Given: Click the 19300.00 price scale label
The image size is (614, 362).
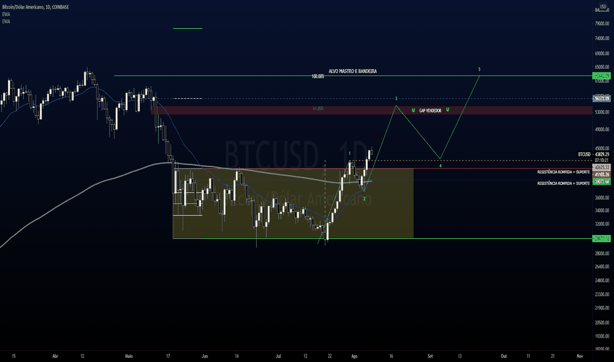Looking at the screenshot, I should 602,336.
